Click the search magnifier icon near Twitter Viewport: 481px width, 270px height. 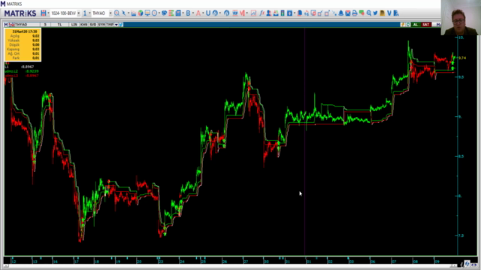(369, 13)
